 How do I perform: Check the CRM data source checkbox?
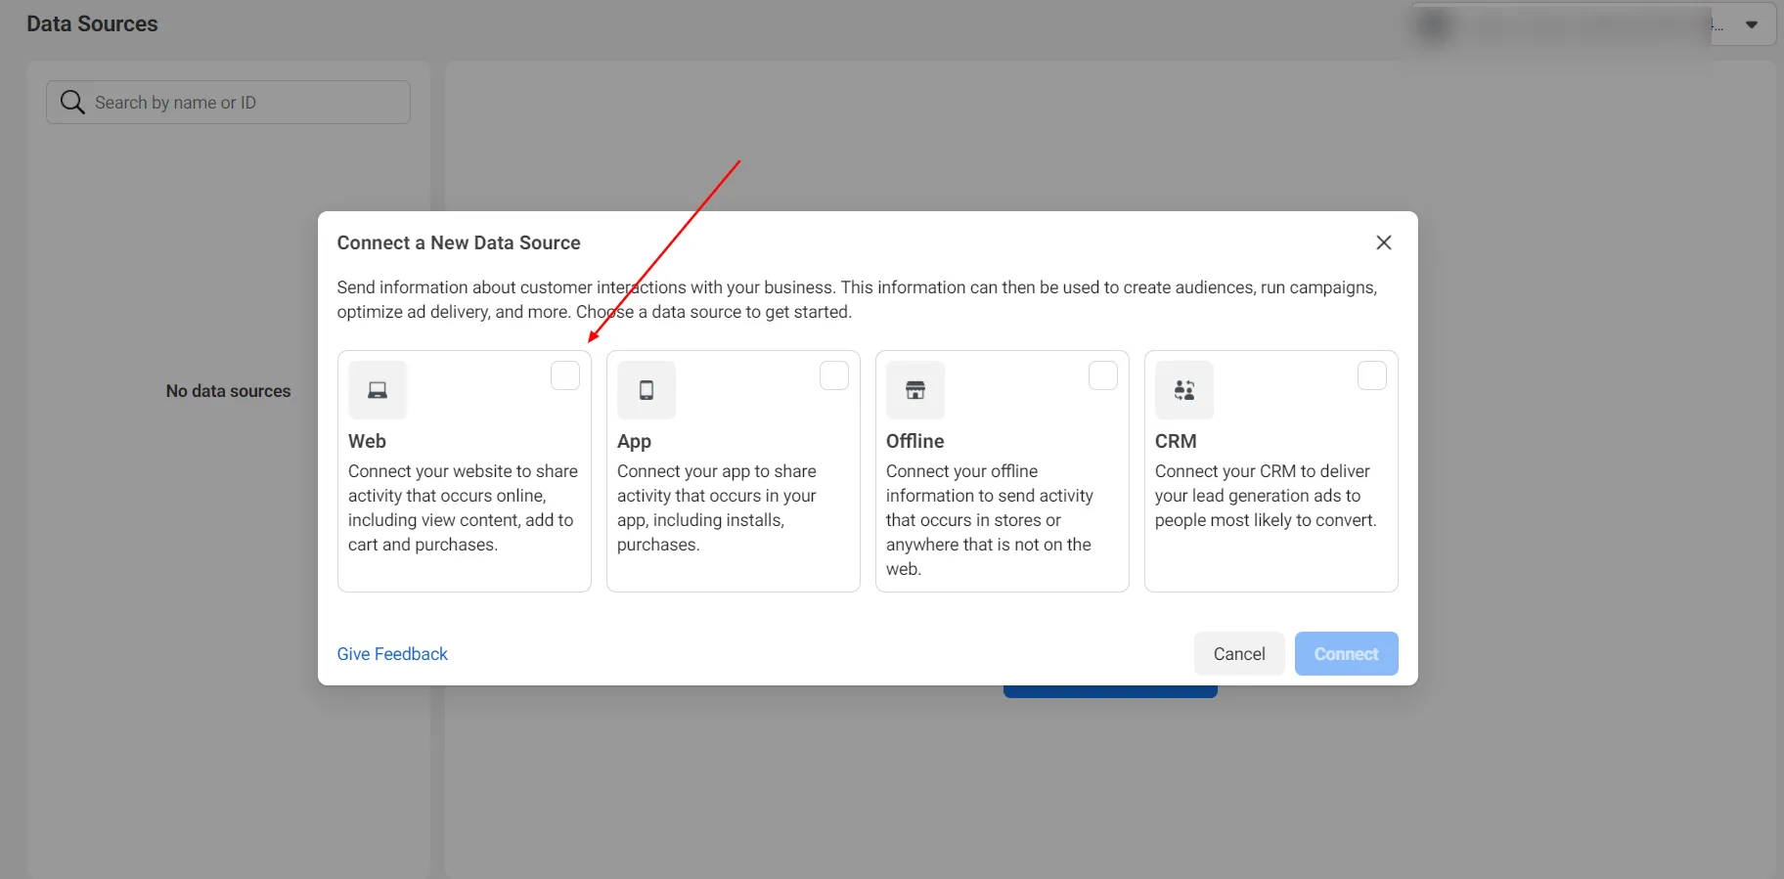[1372, 375]
